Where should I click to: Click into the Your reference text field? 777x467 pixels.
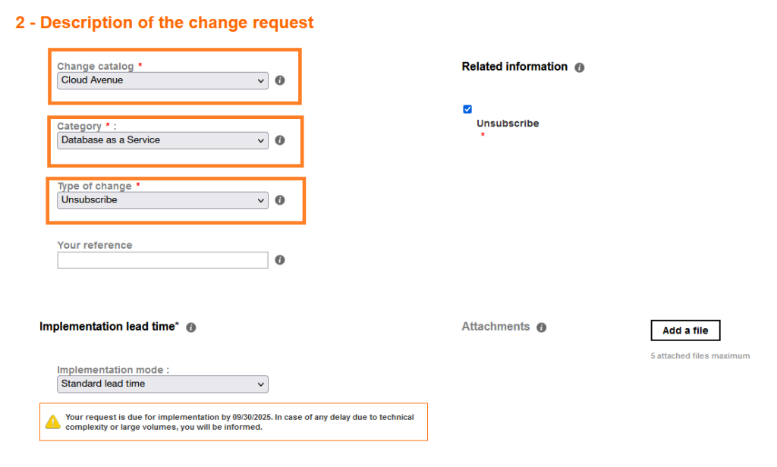(x=162, y=260)
